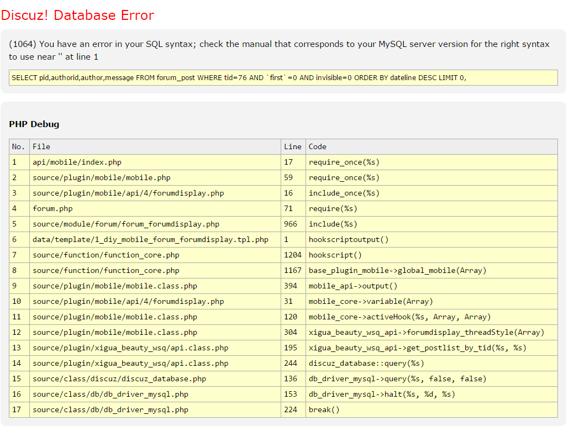Click row number '10' cell

coord(19,301)
